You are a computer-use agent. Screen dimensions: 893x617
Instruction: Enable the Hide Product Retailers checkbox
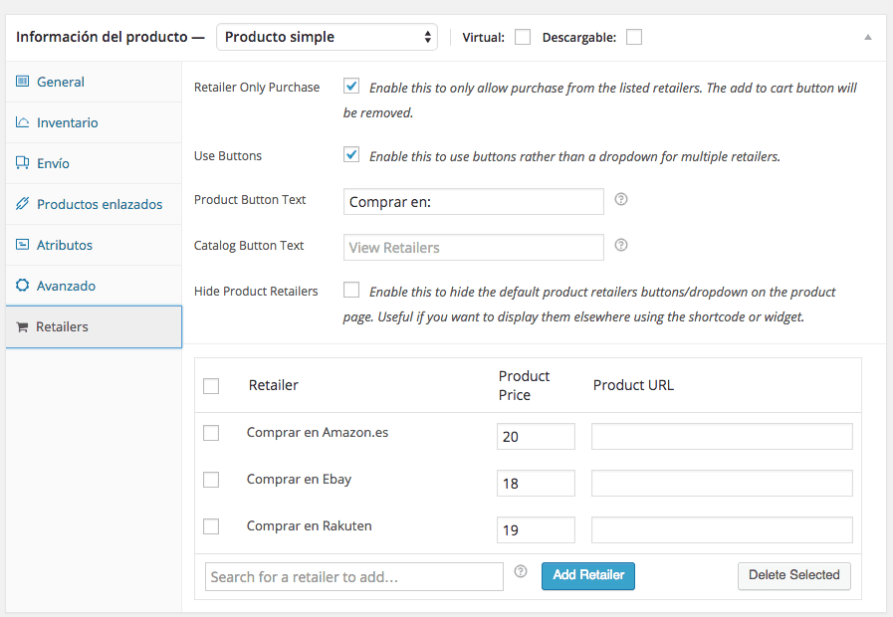pos(351,291)
